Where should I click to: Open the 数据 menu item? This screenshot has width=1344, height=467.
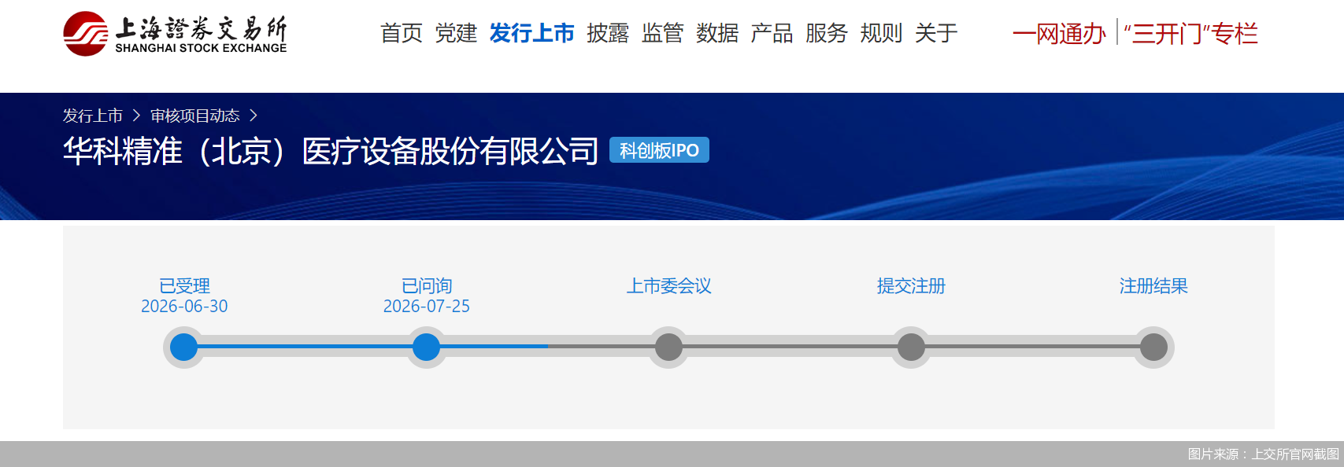(x=717, y=33)
